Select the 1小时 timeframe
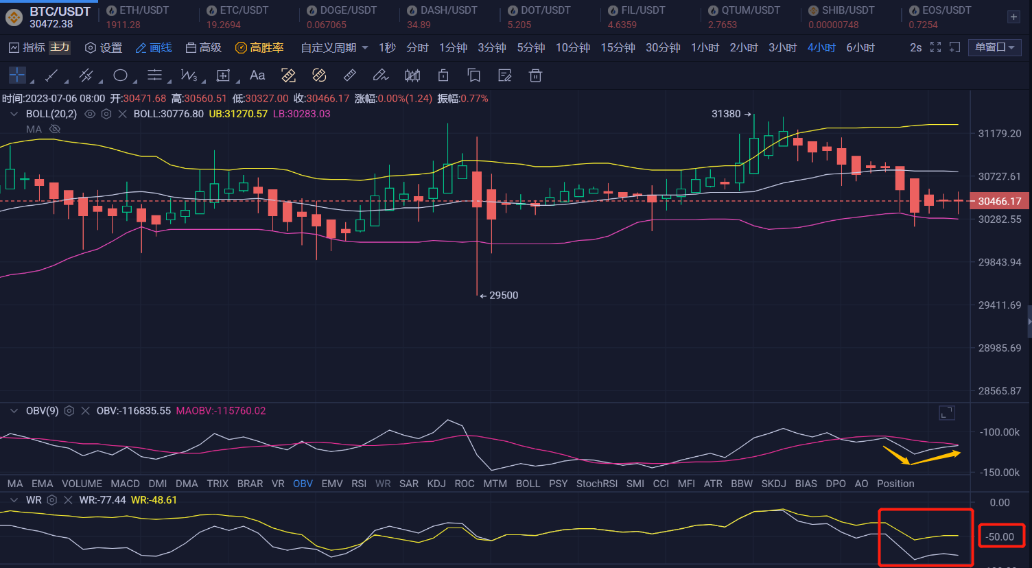Image resolution: width=1032 pixels, height=568 pixels. 705,47
